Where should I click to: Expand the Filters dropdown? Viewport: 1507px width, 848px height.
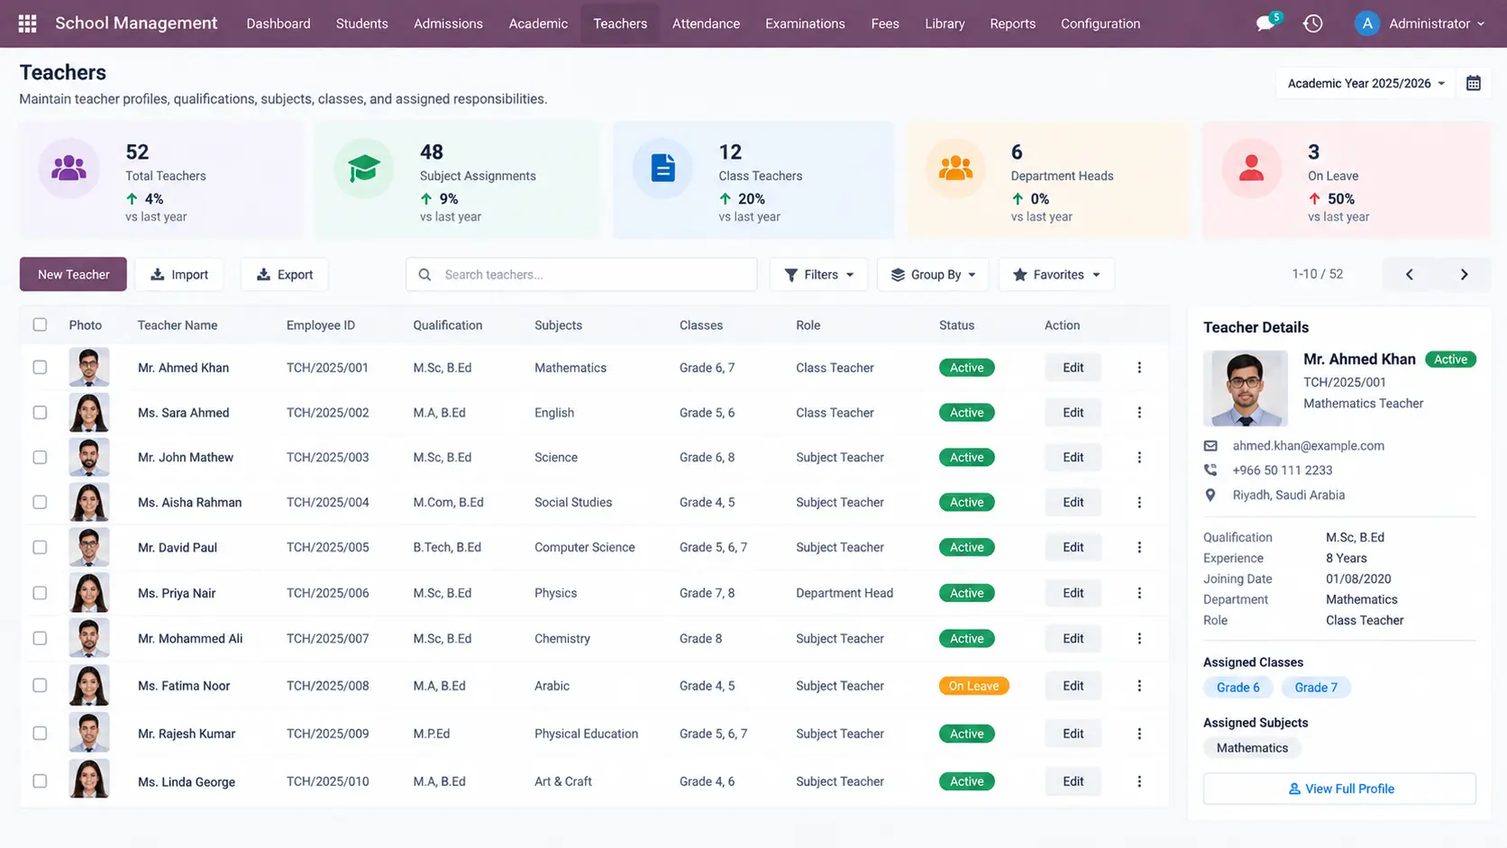[x=818, y=275]
